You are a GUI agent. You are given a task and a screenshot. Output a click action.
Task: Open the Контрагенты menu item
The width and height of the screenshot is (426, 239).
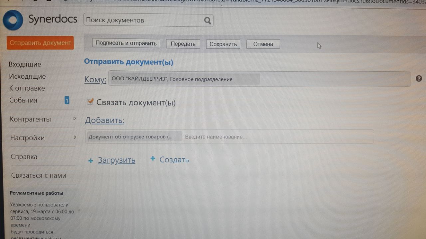coord(30,119)
